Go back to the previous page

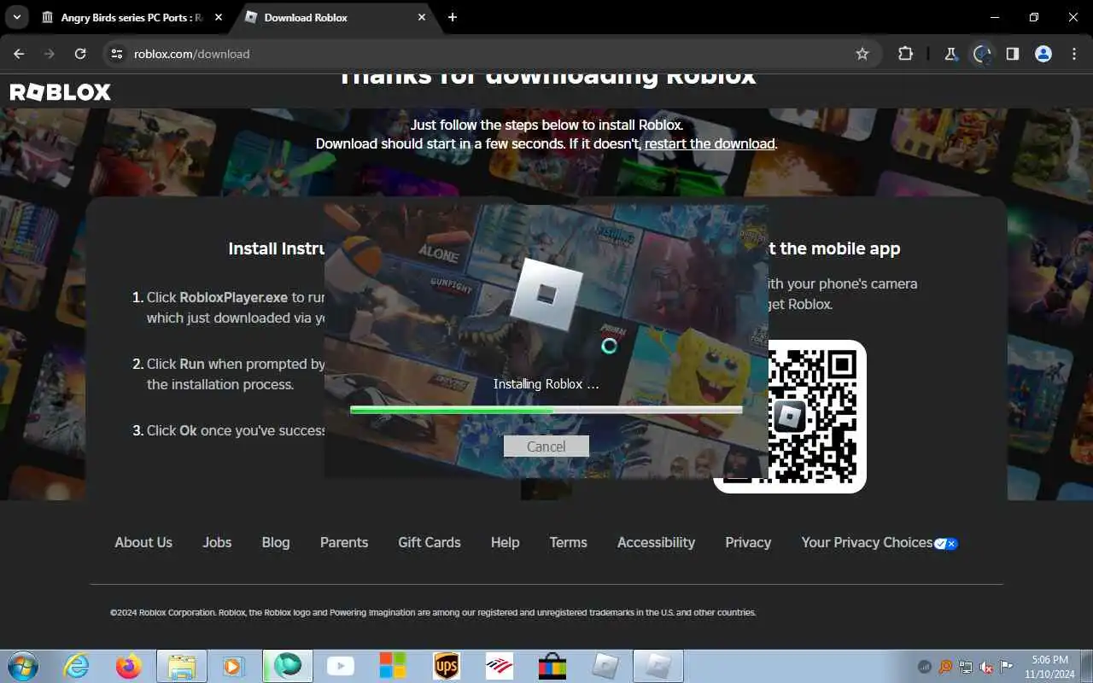click(19, 54)
